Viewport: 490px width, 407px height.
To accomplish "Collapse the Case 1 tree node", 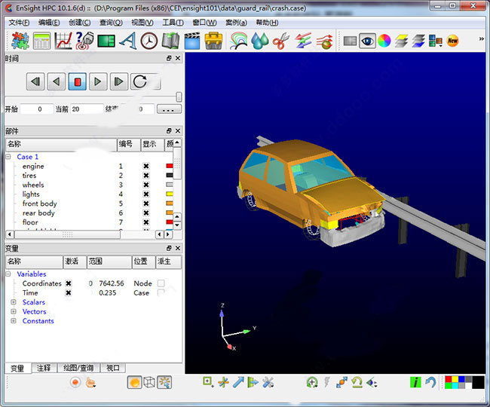I will [x=8, y=157].
